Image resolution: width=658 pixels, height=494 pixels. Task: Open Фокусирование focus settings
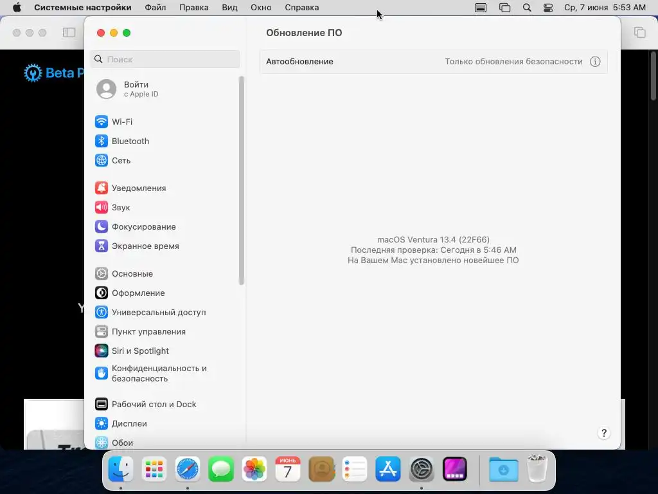point(135,227)
